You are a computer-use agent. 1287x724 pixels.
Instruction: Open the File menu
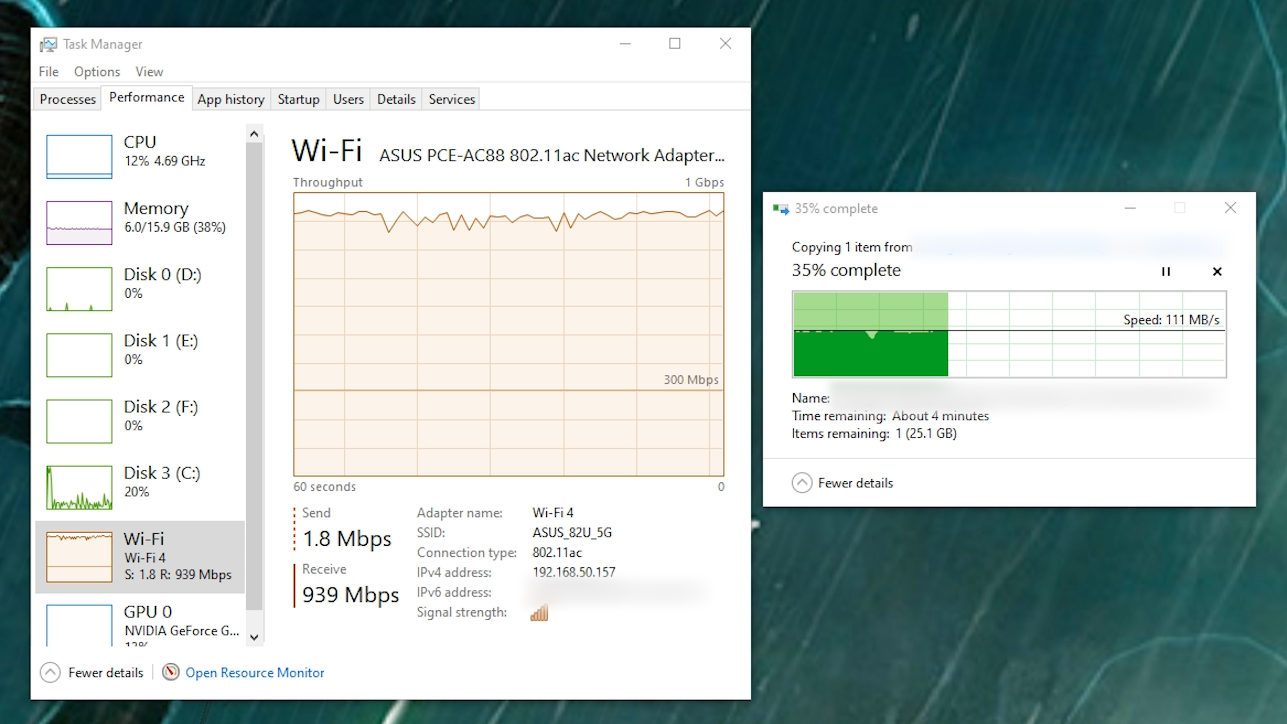[x=49, y=71]
